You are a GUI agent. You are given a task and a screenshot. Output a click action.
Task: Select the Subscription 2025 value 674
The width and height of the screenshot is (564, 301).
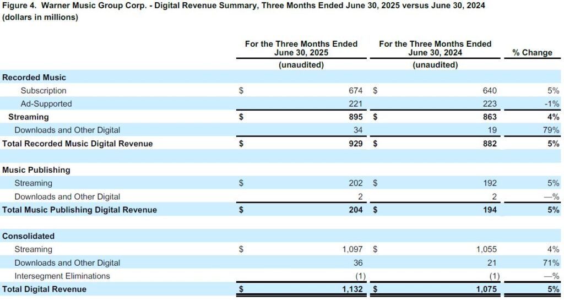click(355, 90)
